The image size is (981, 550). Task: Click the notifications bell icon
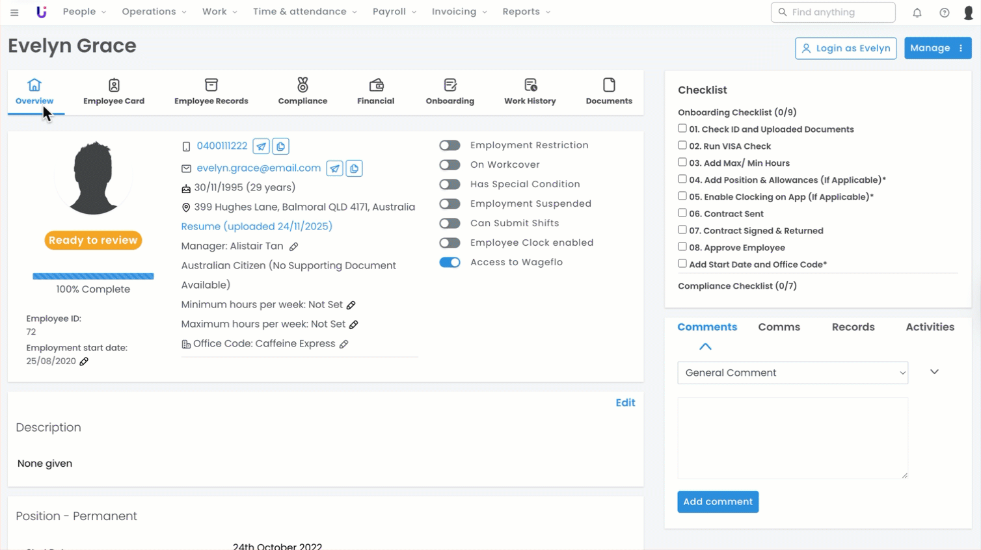(917, 12)
